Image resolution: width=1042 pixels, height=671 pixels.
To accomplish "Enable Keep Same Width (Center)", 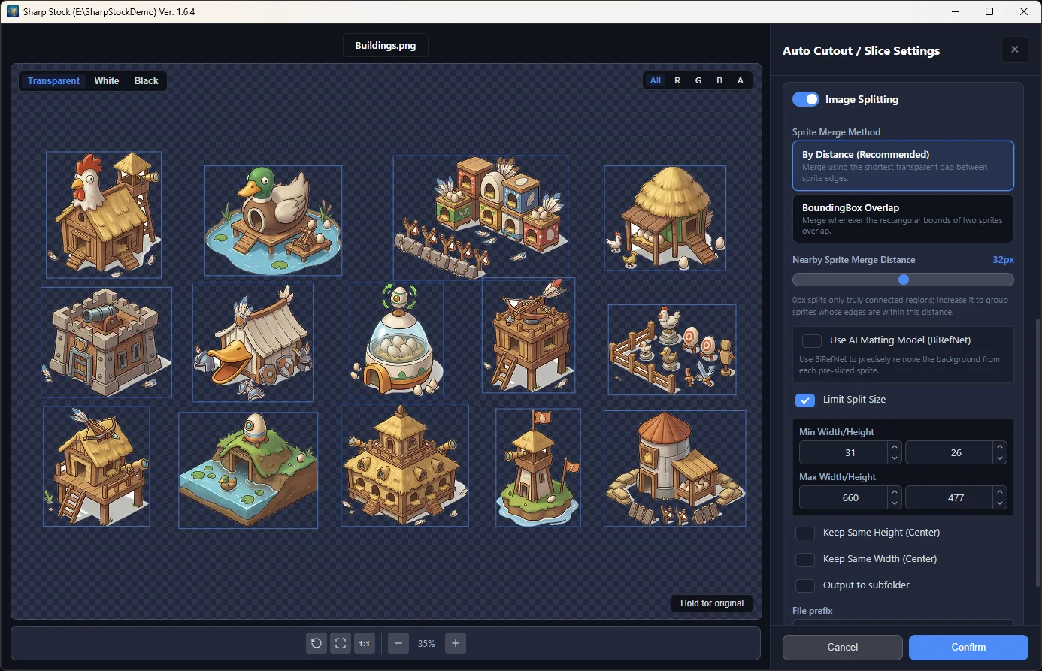I will click(805, 559).
